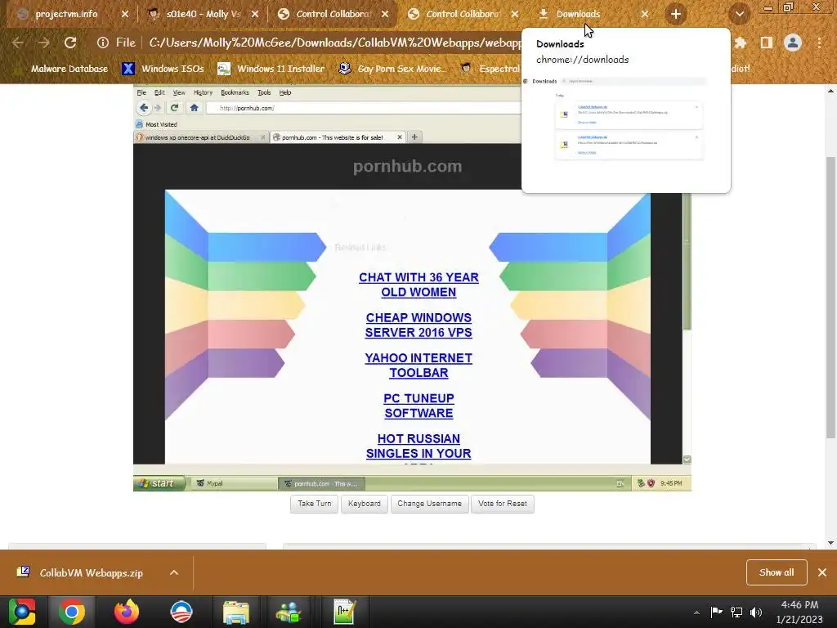The height and width of the screenshot is (628, 837).
Task: Click the volume tray icon
Action: (756, 612)
